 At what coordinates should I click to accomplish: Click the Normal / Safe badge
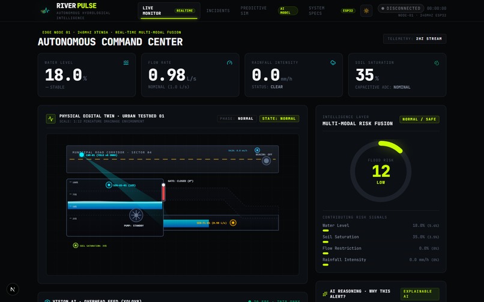coord(419,119)
